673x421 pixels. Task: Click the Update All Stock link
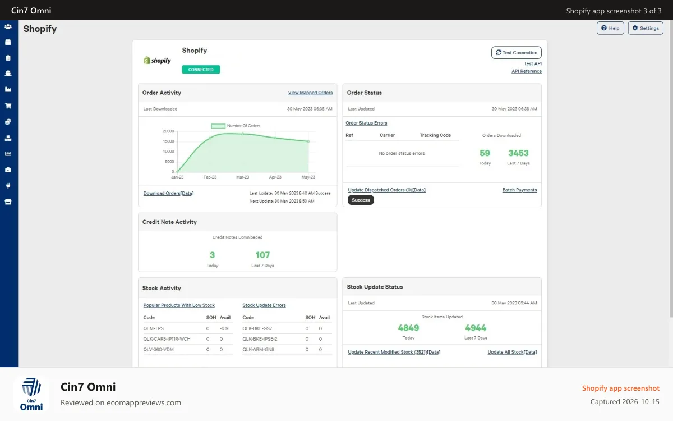[512, 352]
